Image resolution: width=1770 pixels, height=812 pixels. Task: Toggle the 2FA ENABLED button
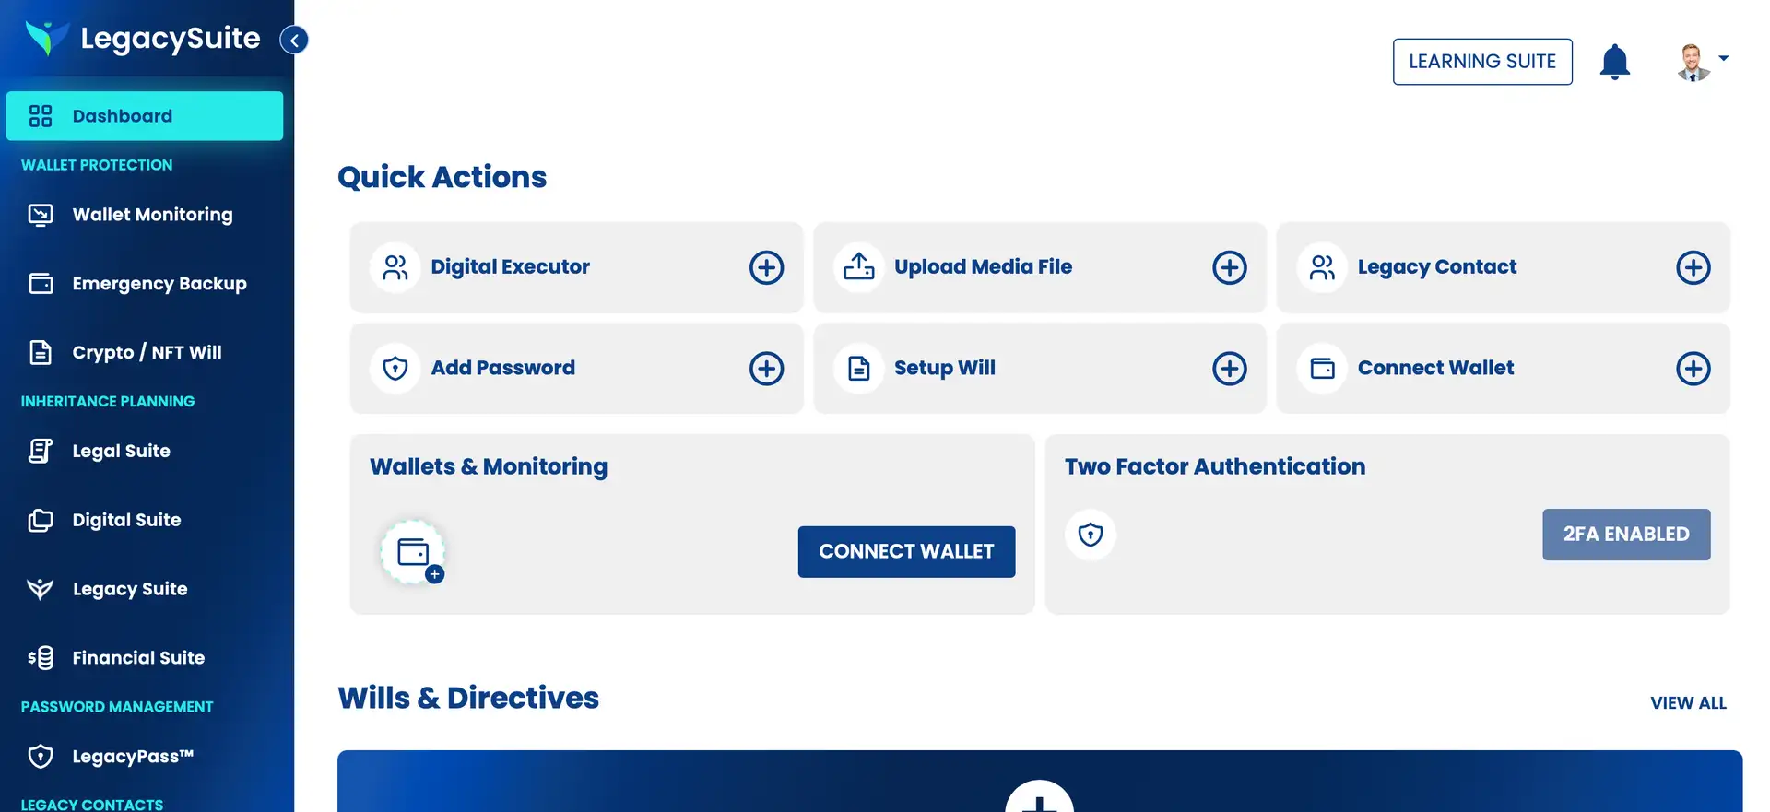1626,535
